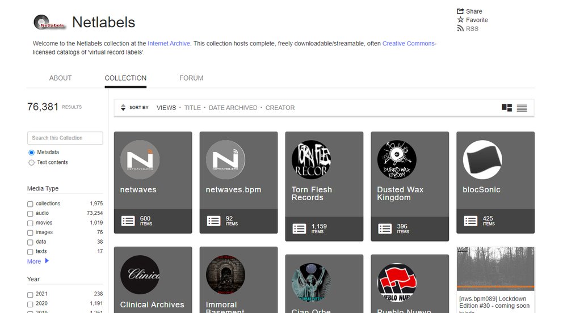This screenshot has height=313, width=563.
Task: Click the Favorite star icon
Action: 460,20
